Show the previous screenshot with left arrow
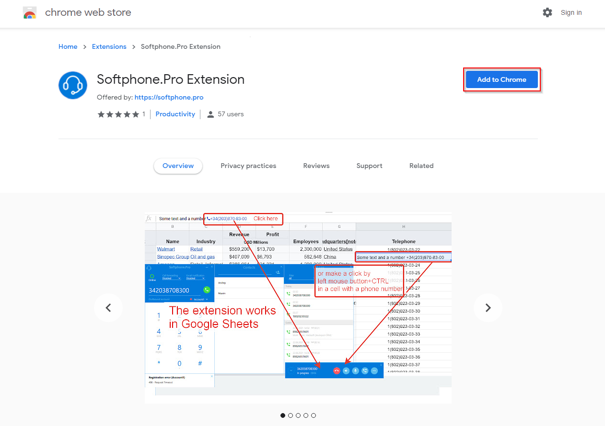605x426 pixels. coord(108,308)
